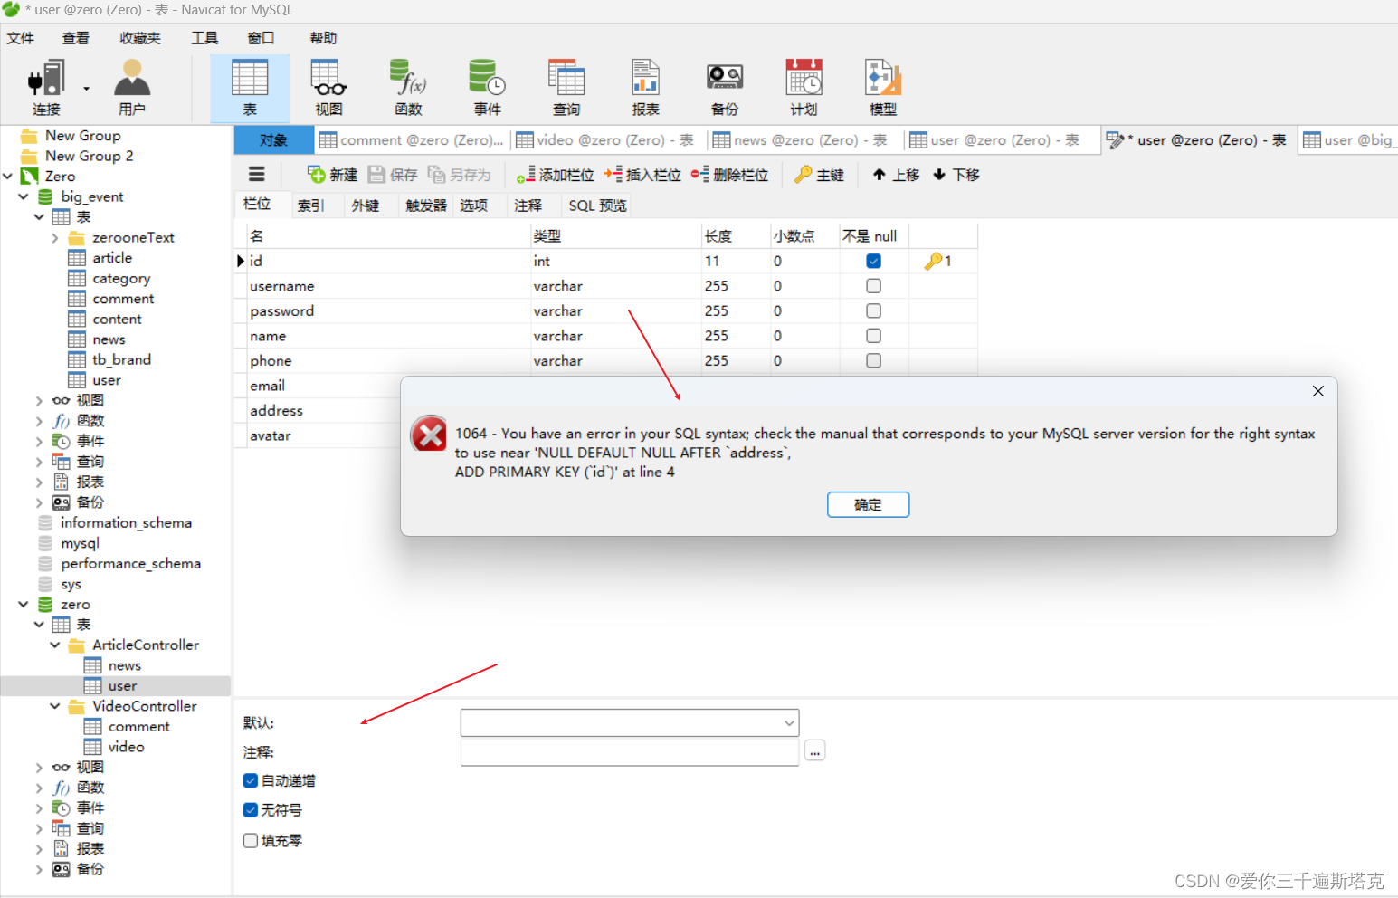This screenshot has height=898, width=1398.
Task: Open the 查询 (Query) tool
Action: [x=566, y=86]
